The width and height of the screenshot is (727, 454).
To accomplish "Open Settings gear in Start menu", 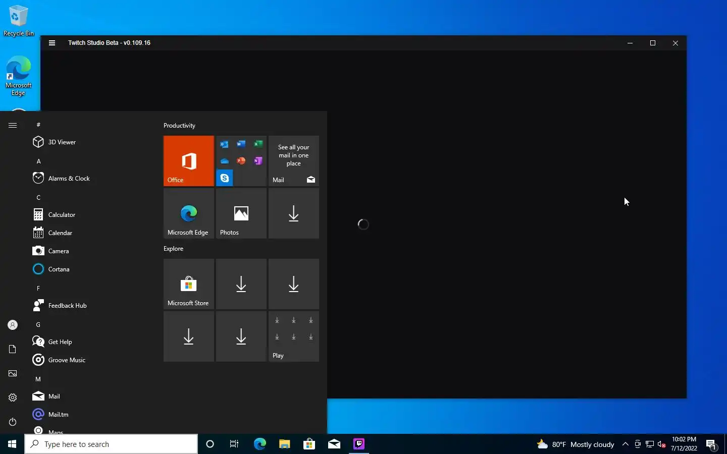I will (x=13, y=398).
